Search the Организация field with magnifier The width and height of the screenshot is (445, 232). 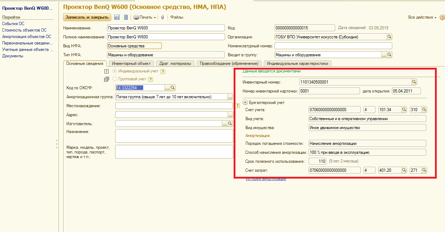pyautogui.click(x=389, y=37)
